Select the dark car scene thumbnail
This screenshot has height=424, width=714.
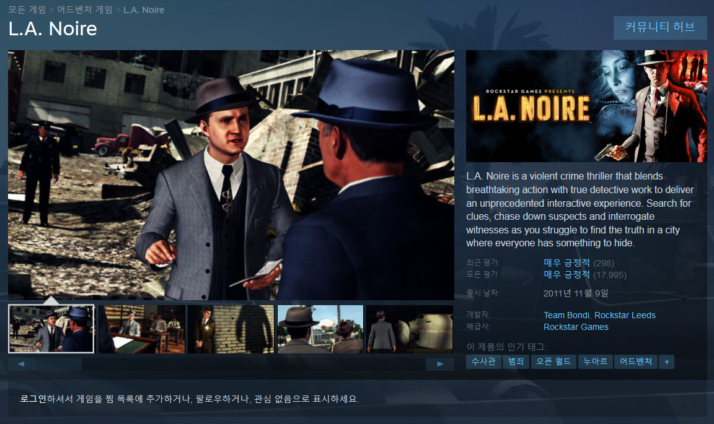(410, 329)
